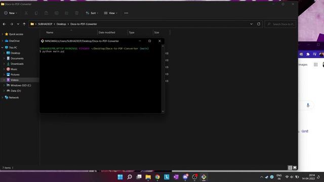324x182 pixels.
Task: Show hidden system tray icons chevron
Action: 262,177
